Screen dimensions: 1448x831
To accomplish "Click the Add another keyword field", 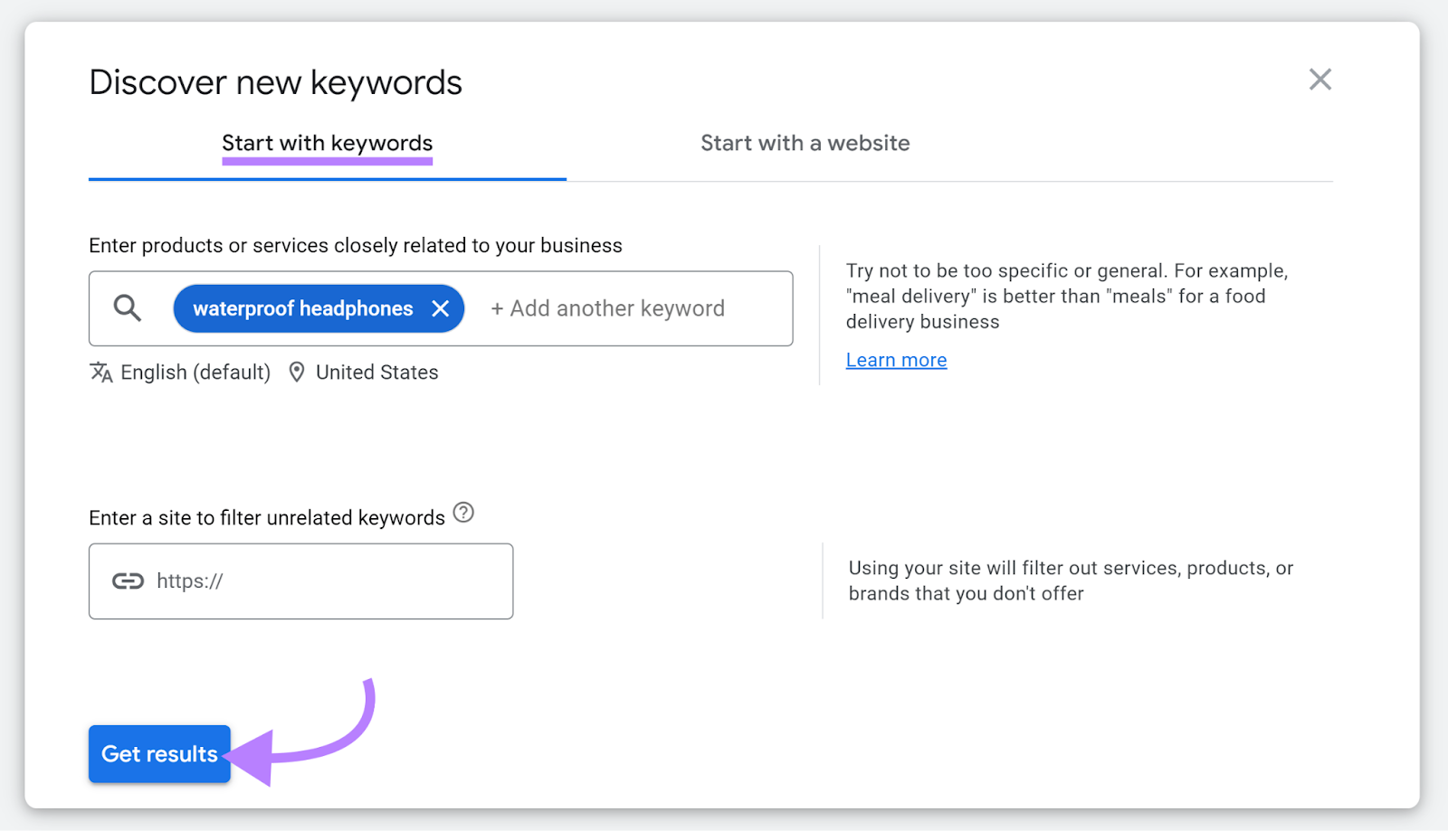I will tap(607, 308).
